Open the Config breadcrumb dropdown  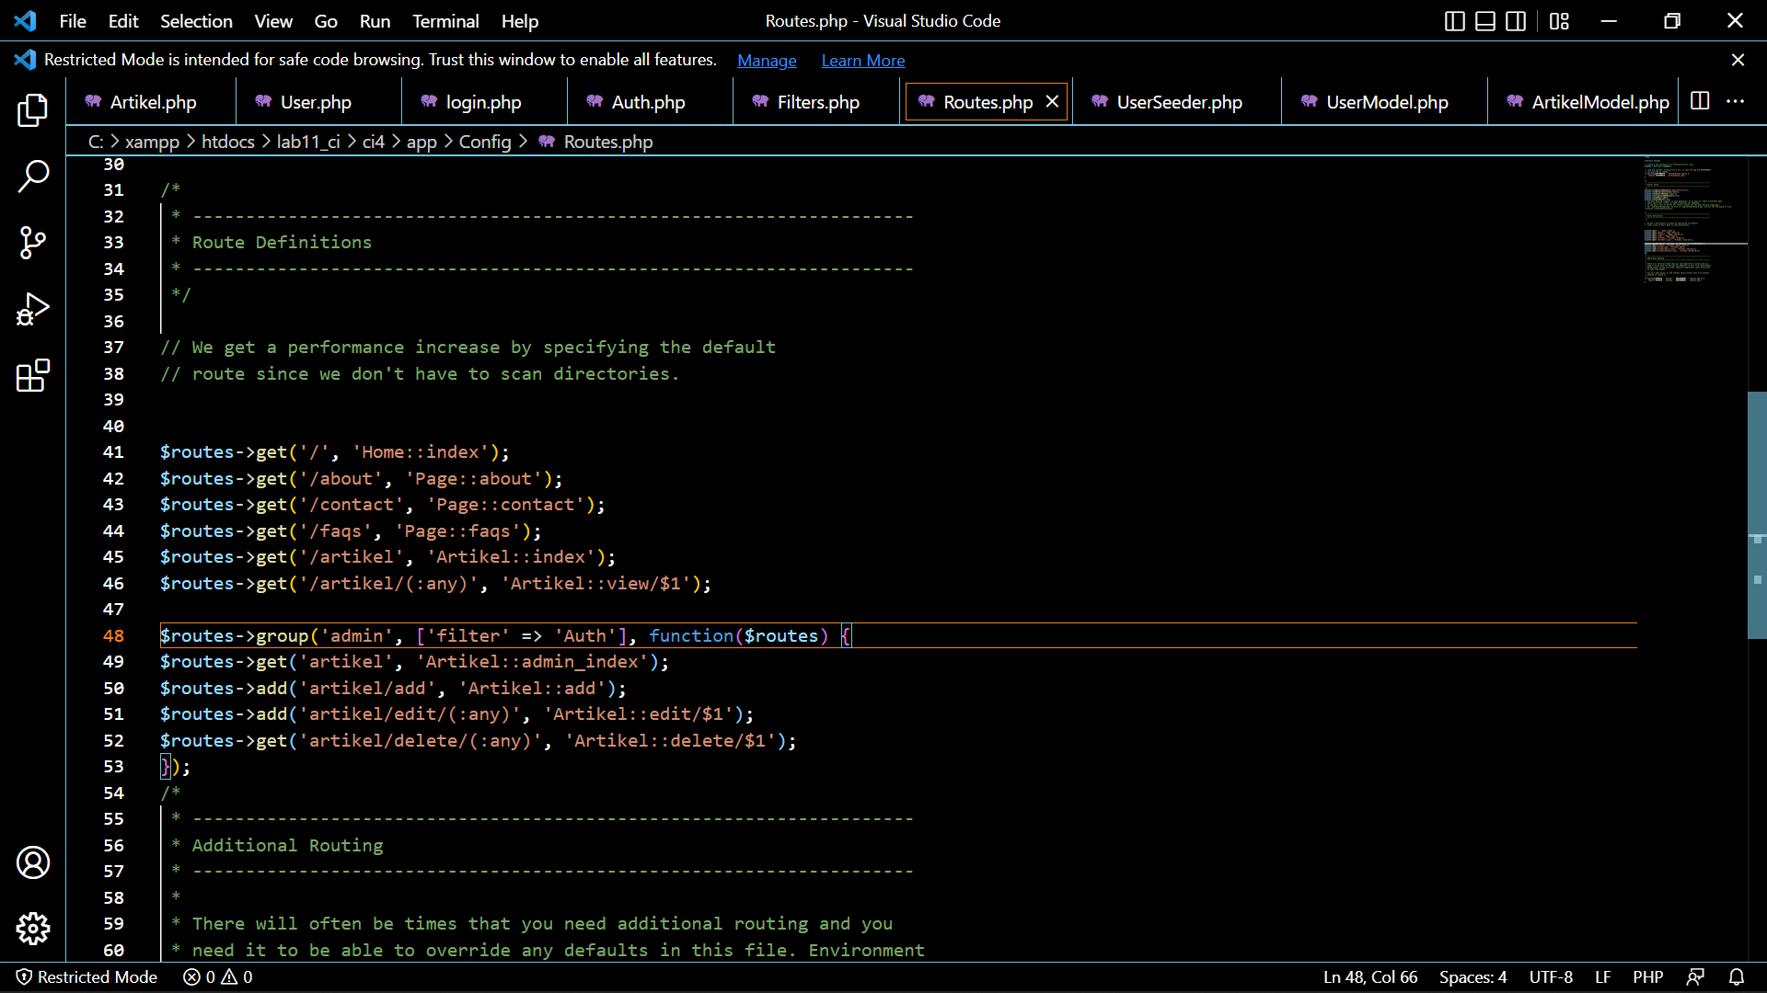(x=486, y=142)
